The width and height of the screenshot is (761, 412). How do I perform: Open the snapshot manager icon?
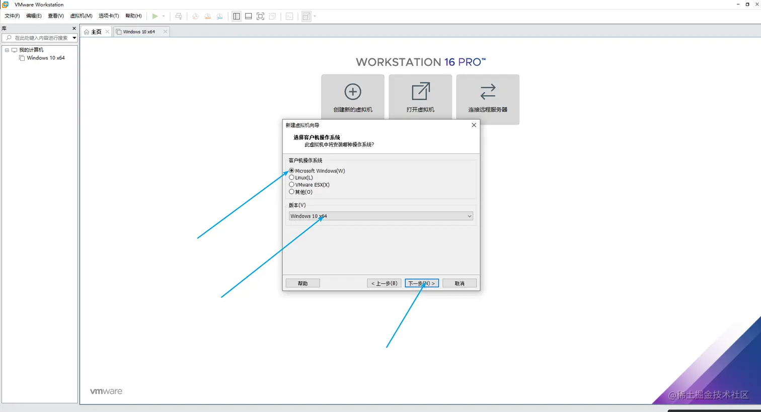coord(219,16)
